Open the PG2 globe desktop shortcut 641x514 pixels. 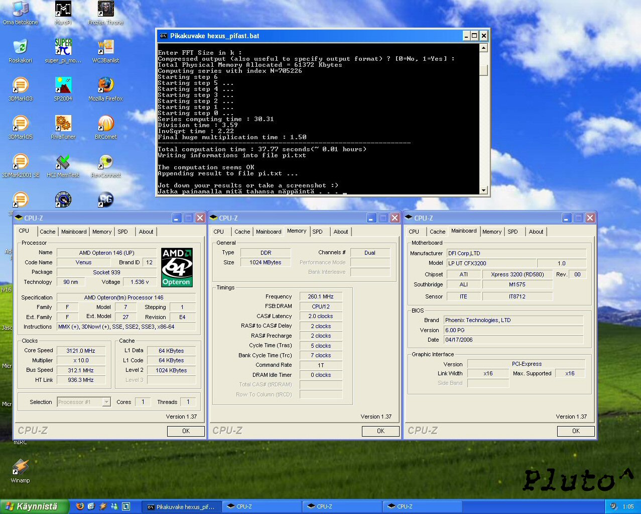(105, 199)
